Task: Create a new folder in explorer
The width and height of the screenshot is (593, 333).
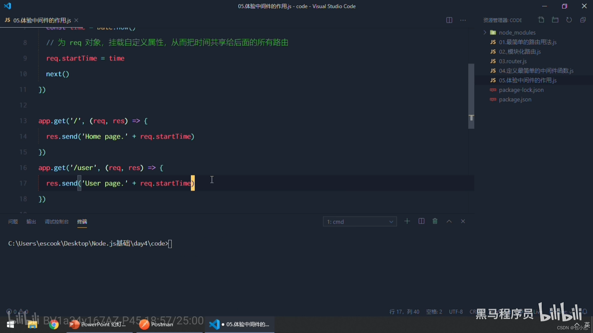Action: coord(555,20)
